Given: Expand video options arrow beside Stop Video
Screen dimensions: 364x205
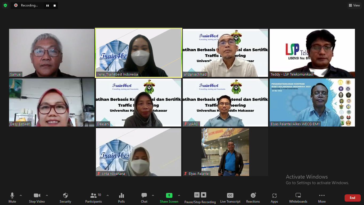Looking at the screenshot, I should pos(47,195).
